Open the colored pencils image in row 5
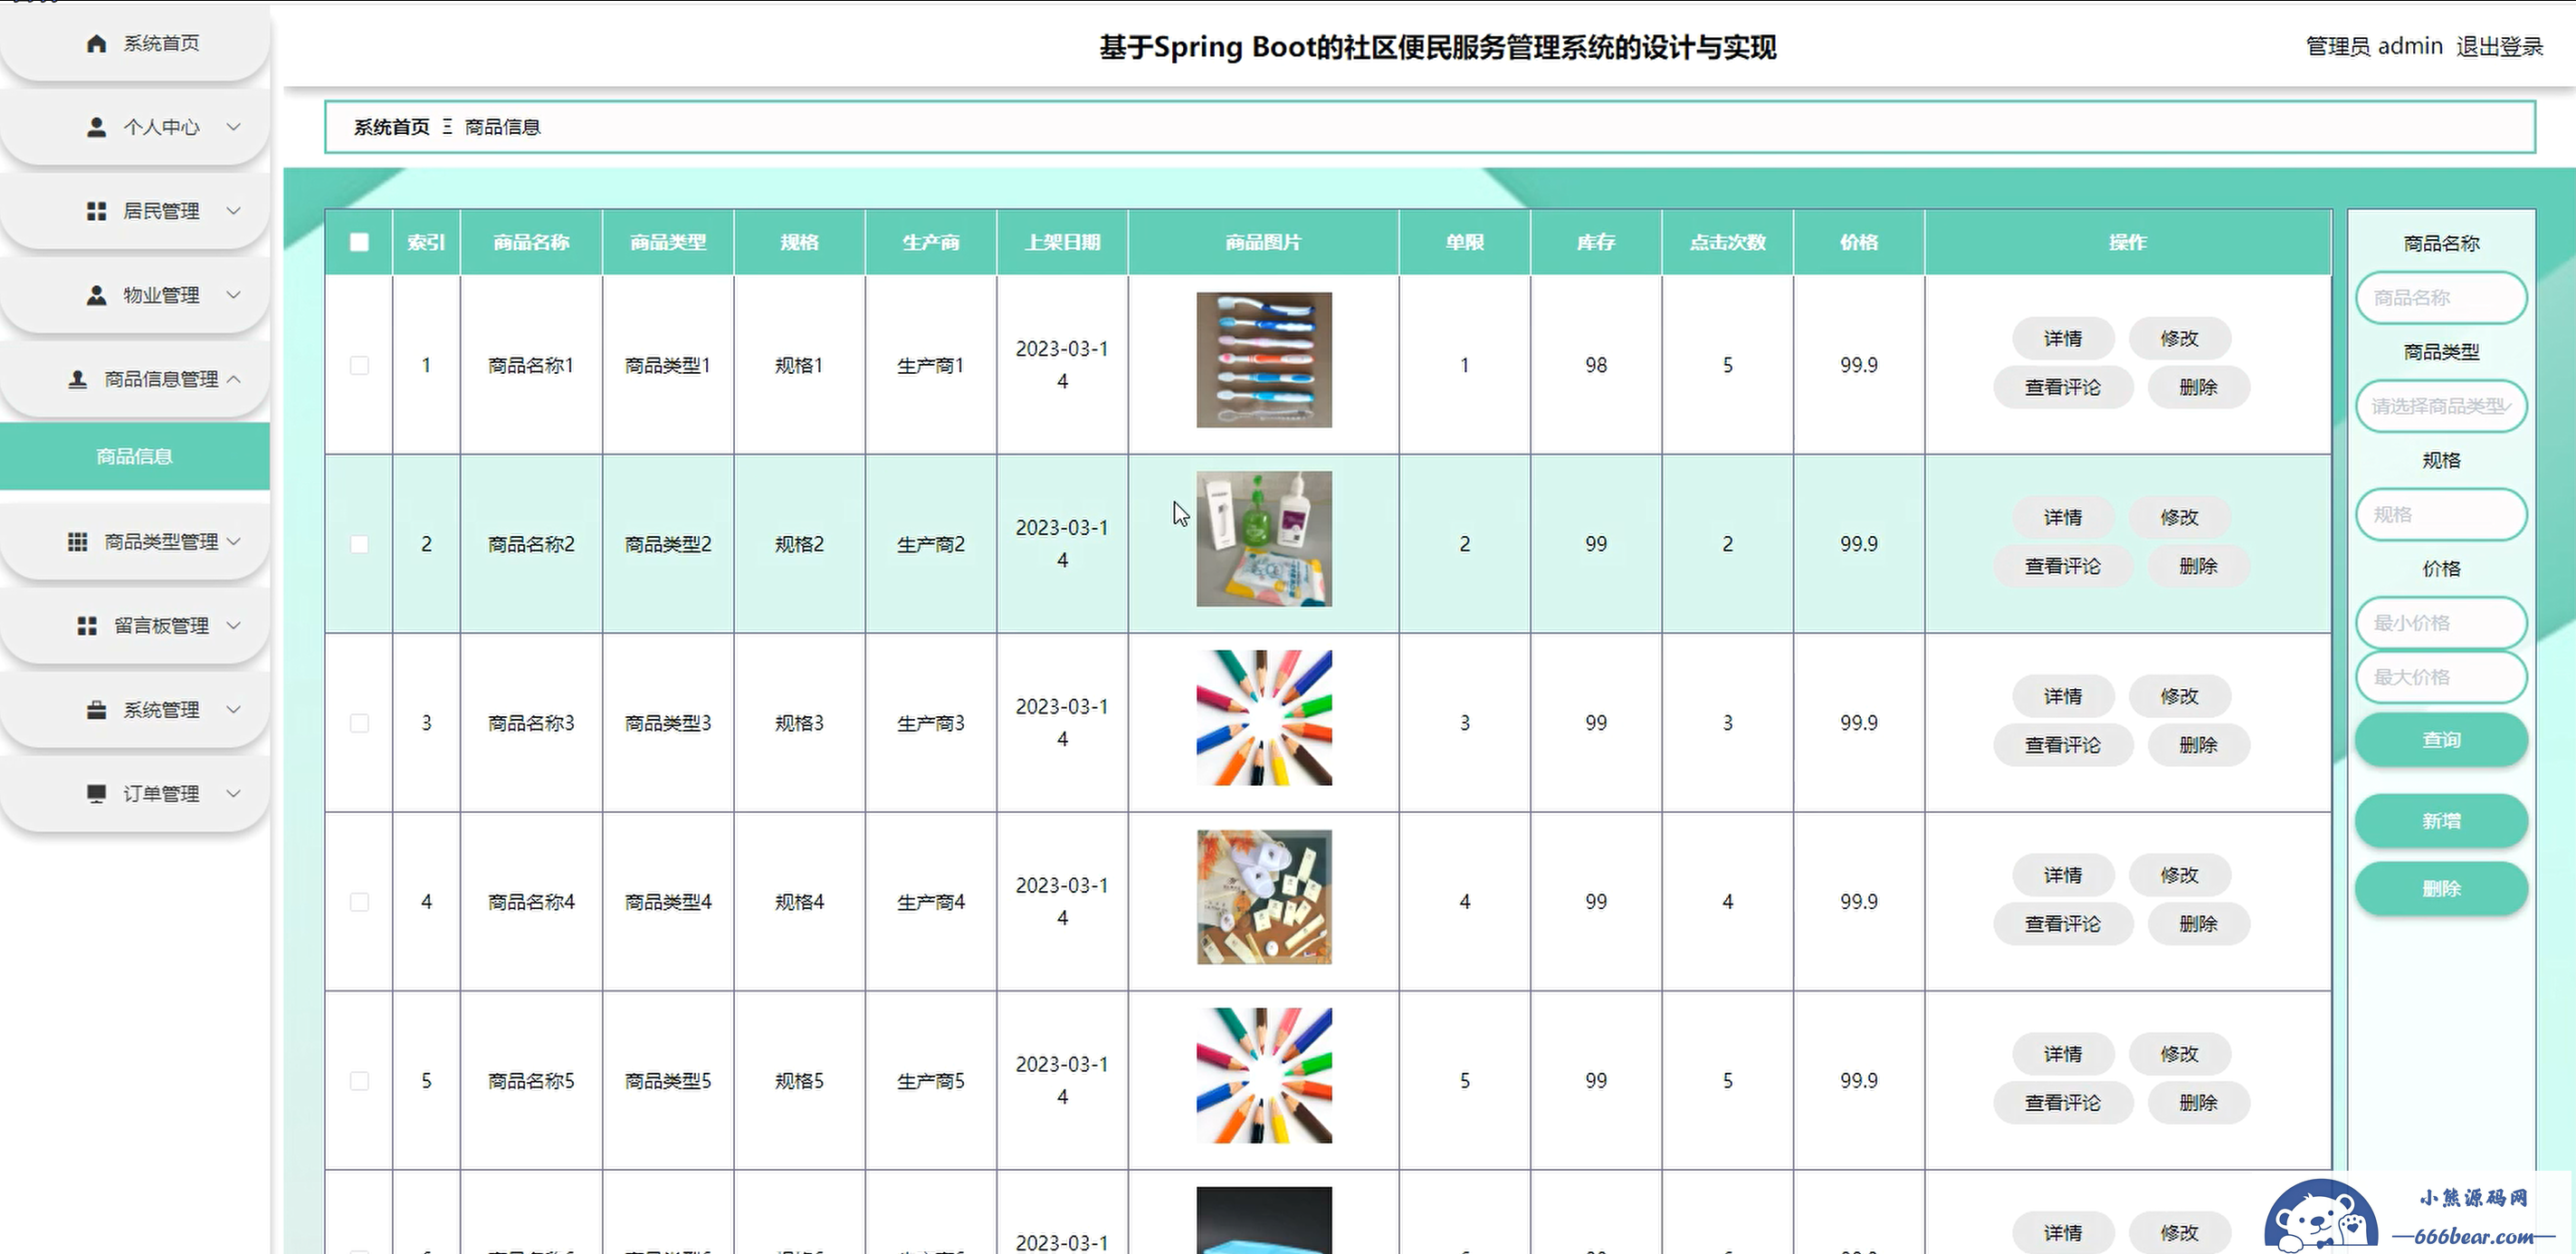 pyautogui.click(x=1264, y=1076)
